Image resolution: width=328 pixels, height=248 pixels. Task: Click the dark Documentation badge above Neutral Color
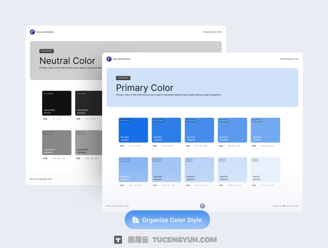(46, 51)
